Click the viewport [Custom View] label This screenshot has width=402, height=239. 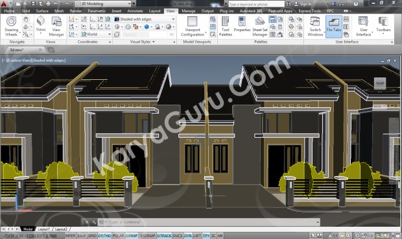(x=19, y=60)
